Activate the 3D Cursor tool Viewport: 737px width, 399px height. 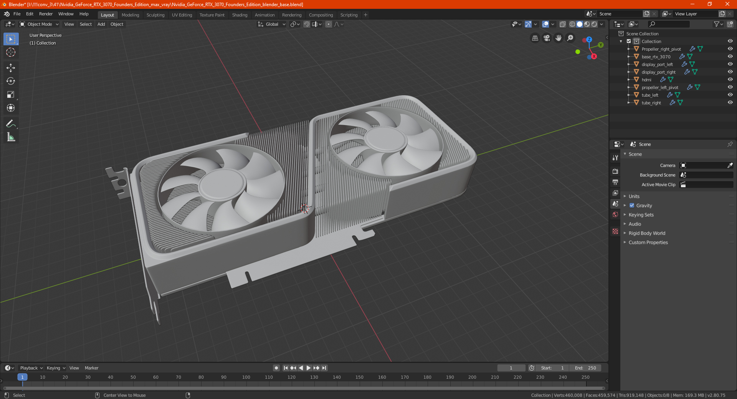[x=11, y=52]
